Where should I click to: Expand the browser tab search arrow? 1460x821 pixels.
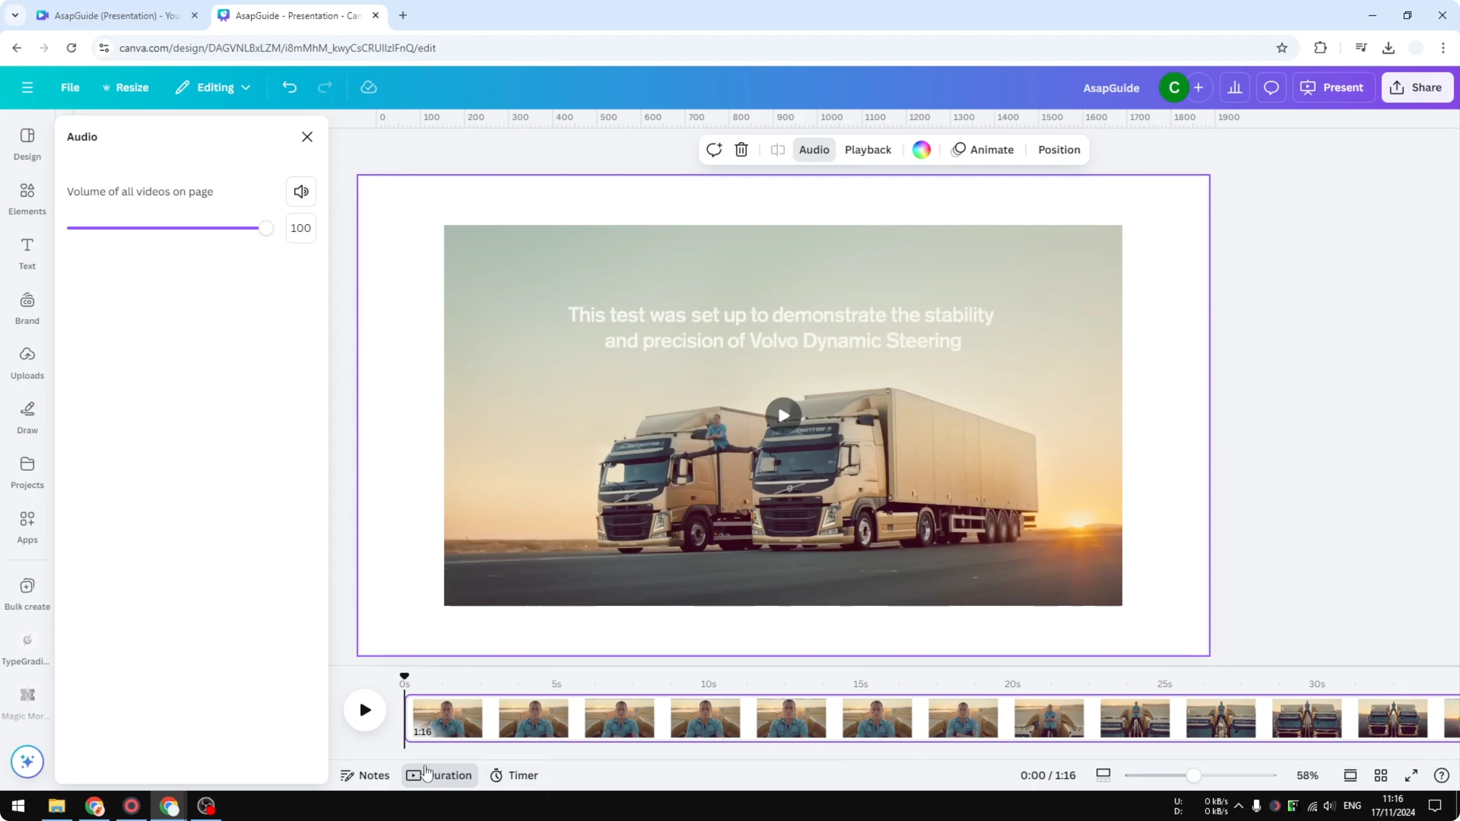coord(15,15)
